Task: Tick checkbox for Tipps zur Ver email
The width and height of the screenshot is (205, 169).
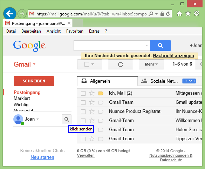Action: point(83,139)
